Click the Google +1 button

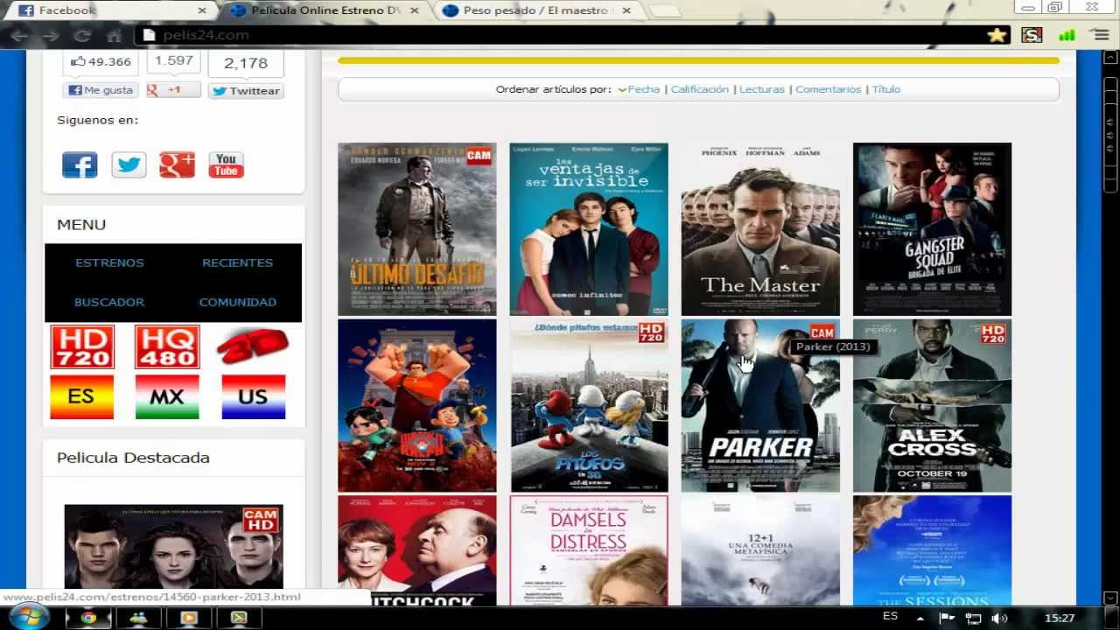click(x=173, y=90)
